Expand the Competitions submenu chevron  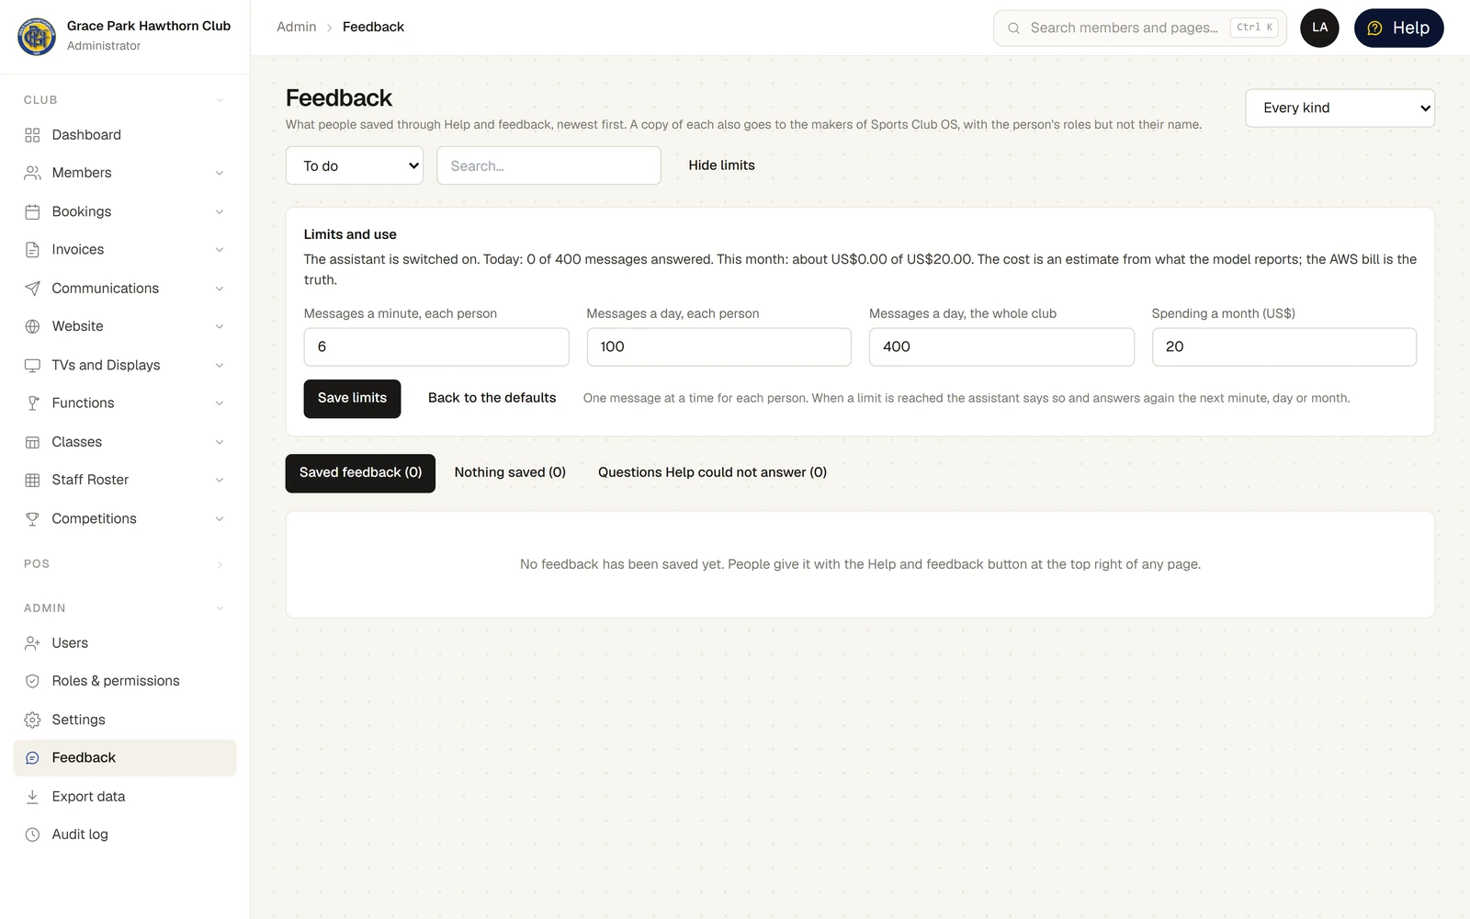point(220,518)
